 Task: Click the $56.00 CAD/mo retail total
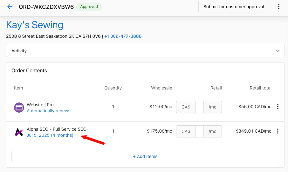pyautogui.click(x=255, y=107)
